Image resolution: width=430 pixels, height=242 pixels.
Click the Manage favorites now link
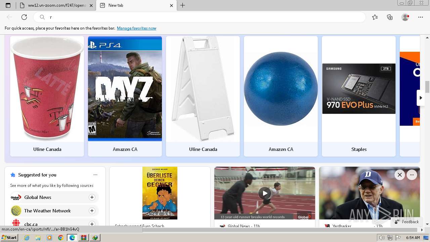[136, 28]
